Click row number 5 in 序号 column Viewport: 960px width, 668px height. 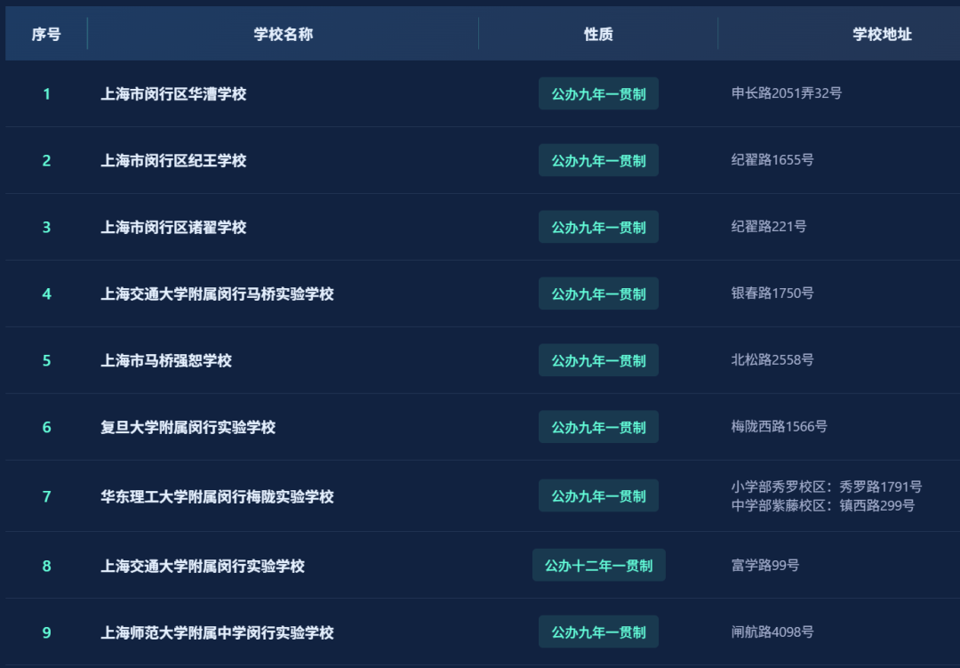(x=47, y=361)
